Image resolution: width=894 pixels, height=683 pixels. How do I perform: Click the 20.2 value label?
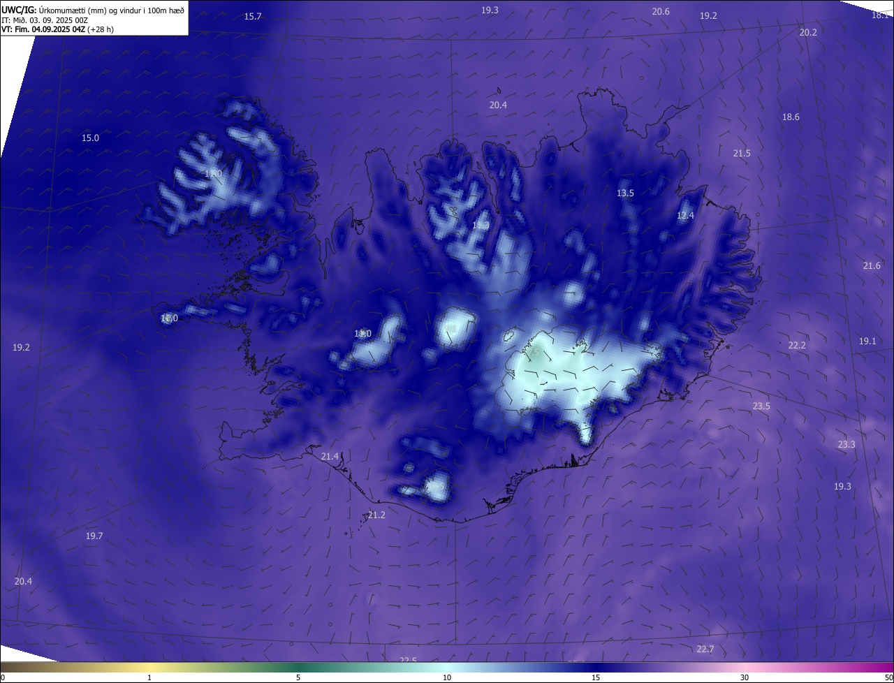(808, 32)
